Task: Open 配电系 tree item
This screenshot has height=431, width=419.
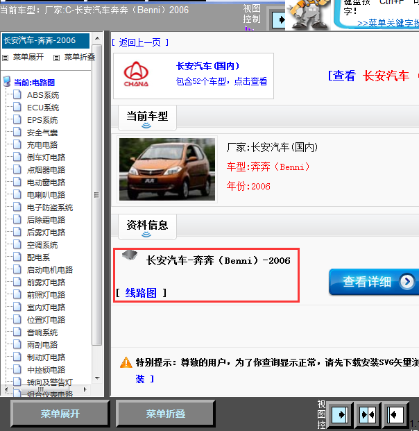Action: [x=38, y=257]
